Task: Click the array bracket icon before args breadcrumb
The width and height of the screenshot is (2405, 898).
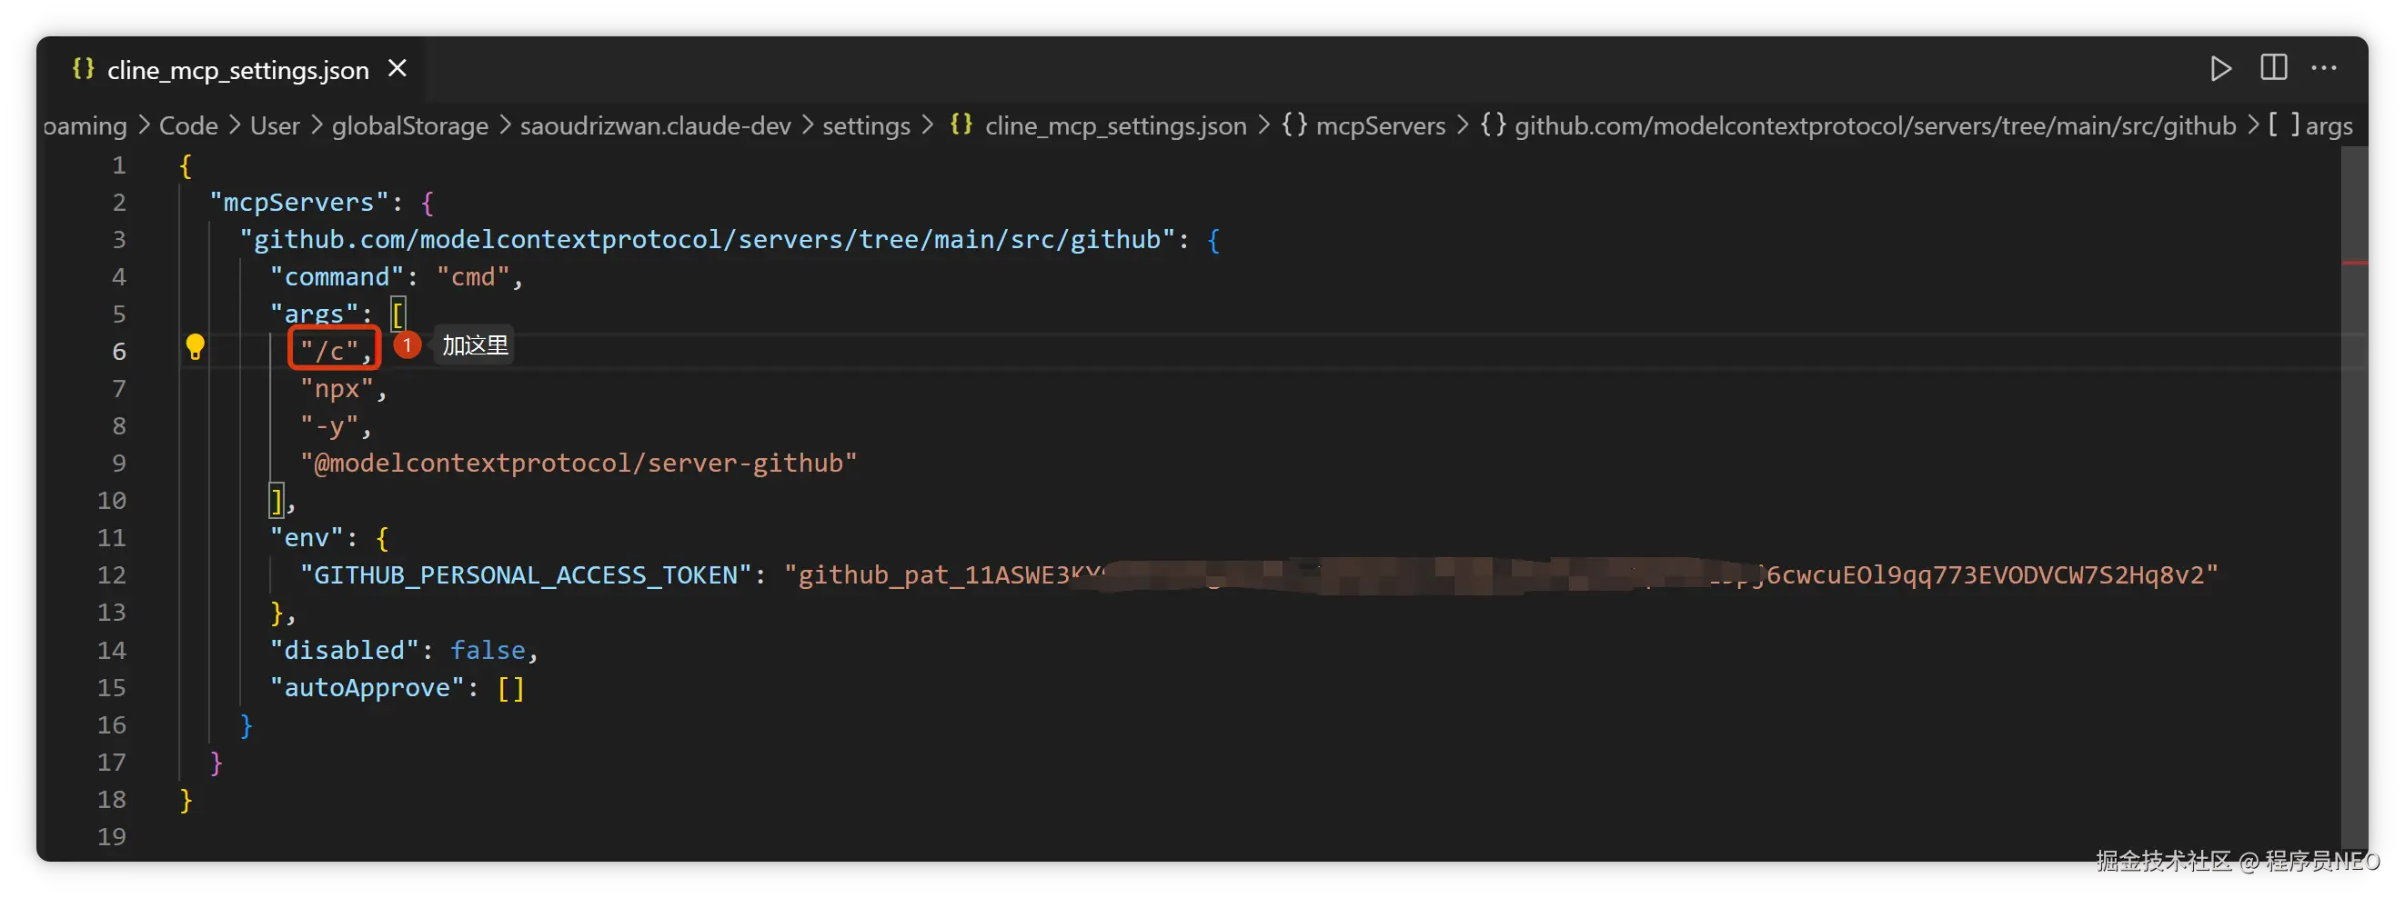Action: (x=2283, y=124)
